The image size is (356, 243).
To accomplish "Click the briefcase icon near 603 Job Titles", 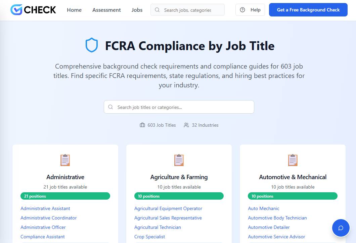I will coord(142,125).
